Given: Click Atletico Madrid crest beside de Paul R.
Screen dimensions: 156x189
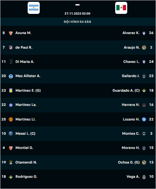Looking at the screenshot, I should click(11, 48).
